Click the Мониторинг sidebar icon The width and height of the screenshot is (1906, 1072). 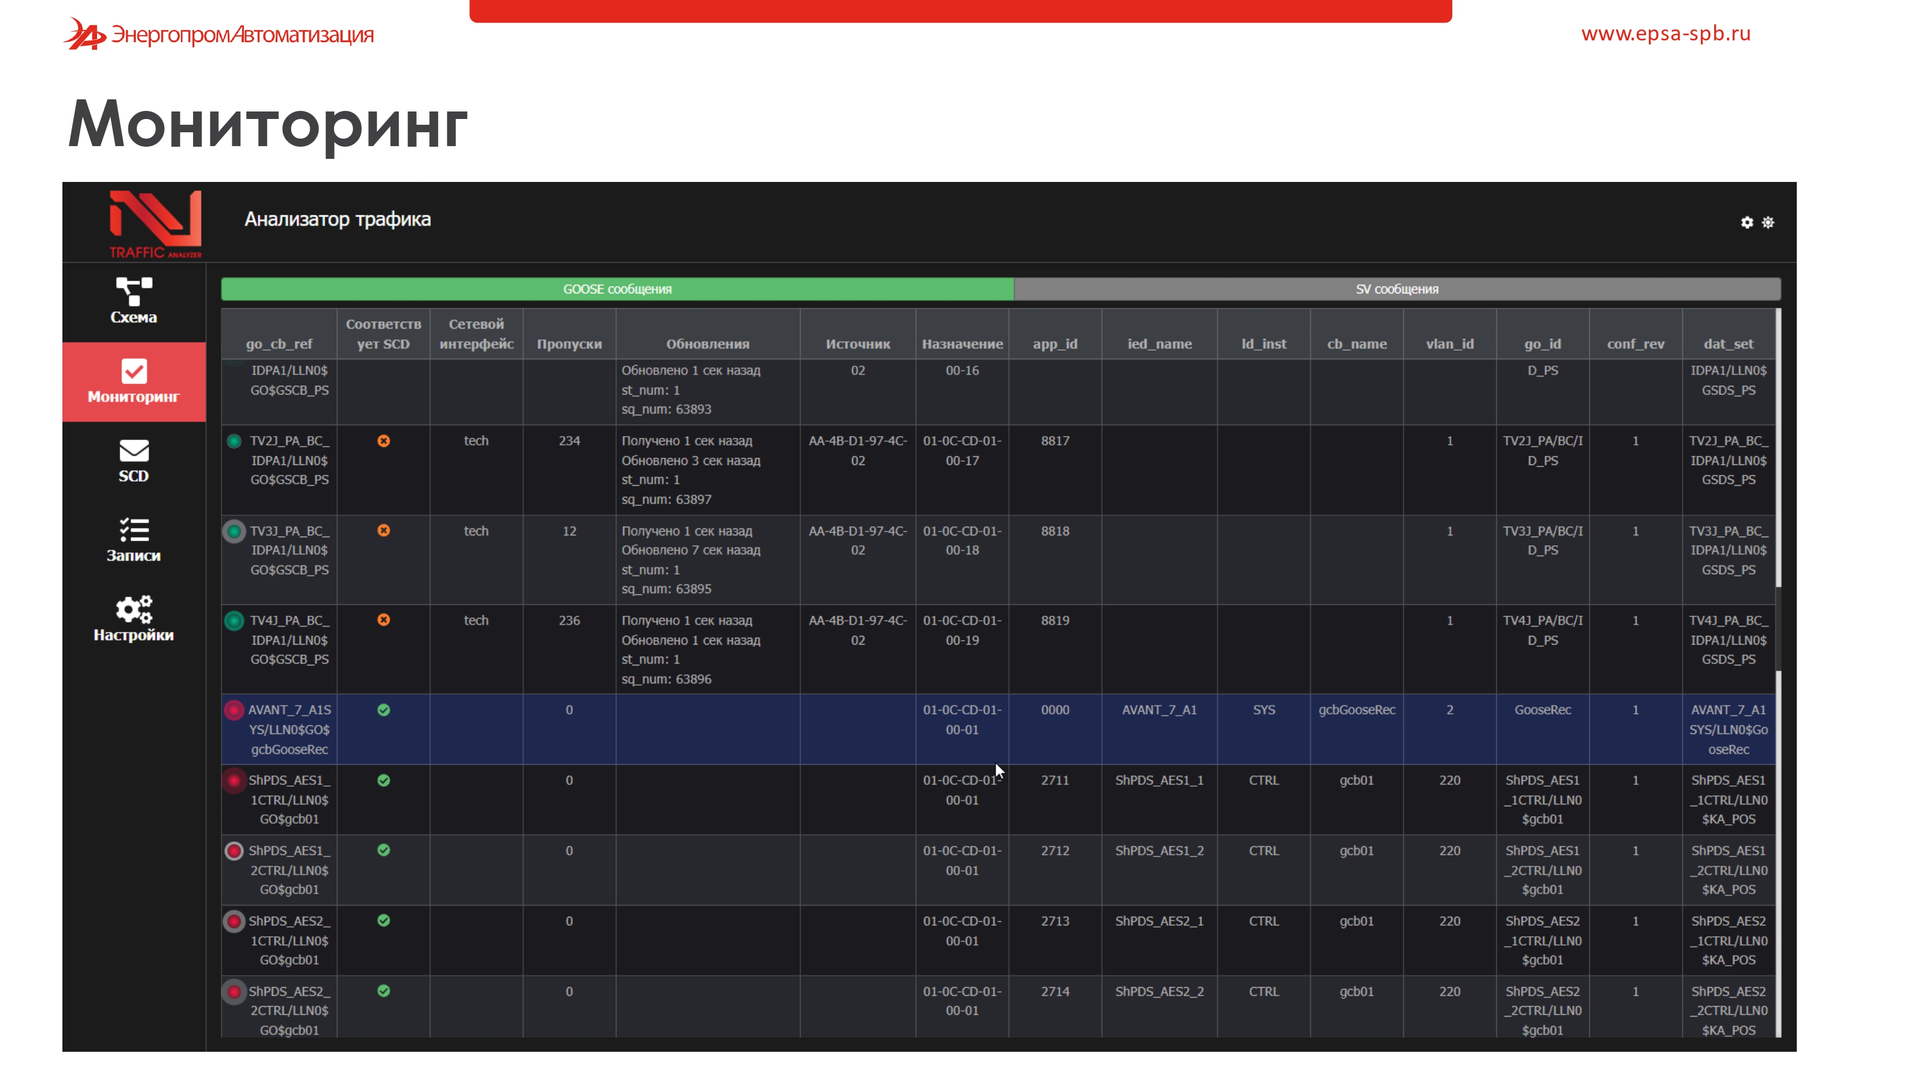[134, 372]
